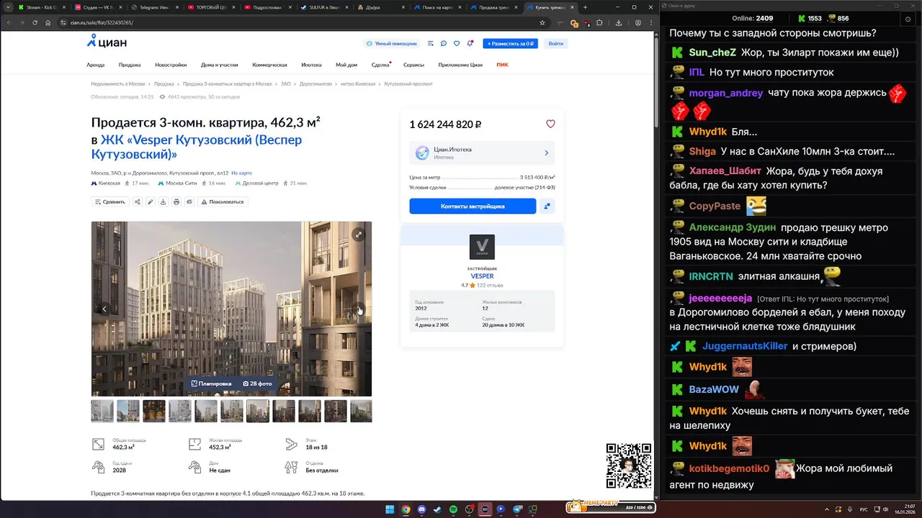
Task: Open new browser tab with plus
Action: pos(585,7)
